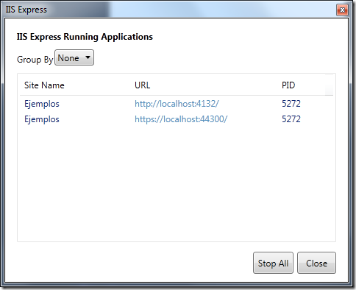
Task: Click the URL column header
Action: 142,85
